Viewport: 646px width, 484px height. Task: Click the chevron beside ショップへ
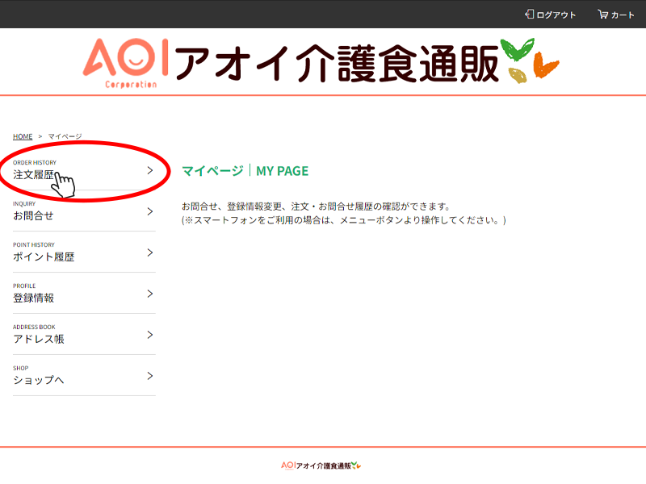(149, 376)
